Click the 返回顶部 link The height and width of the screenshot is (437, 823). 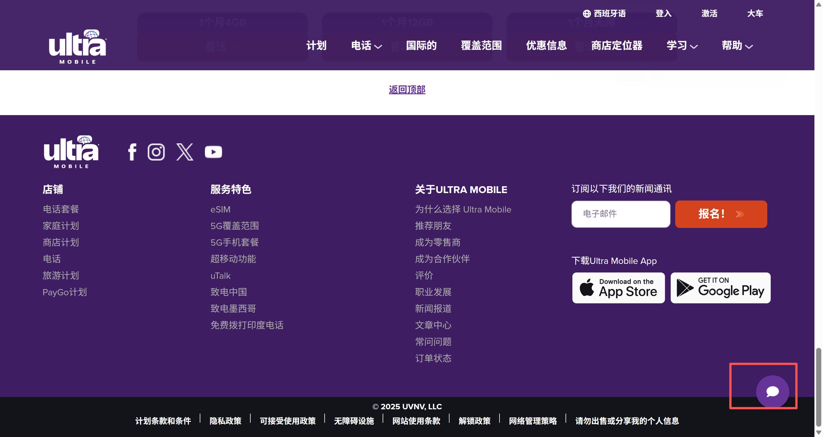[x=407, y=89]
